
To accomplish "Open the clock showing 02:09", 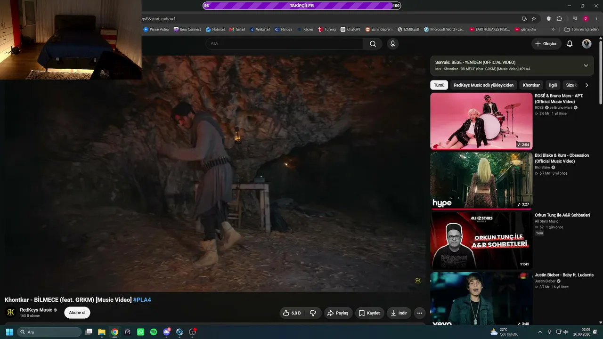I will (581, 332).
